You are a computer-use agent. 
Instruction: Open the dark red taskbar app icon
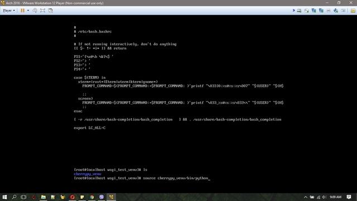tap(33, 197)
